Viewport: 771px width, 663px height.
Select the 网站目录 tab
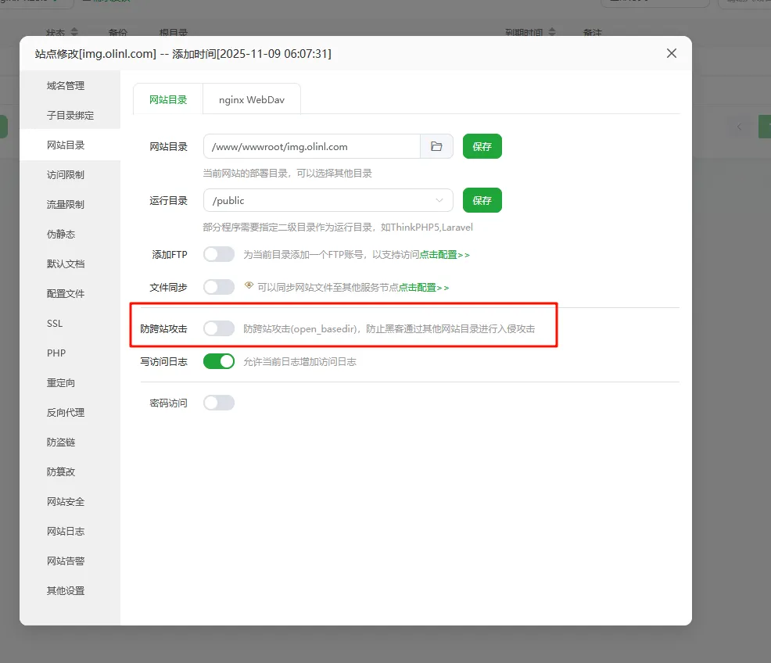click(x=168, y=99)
